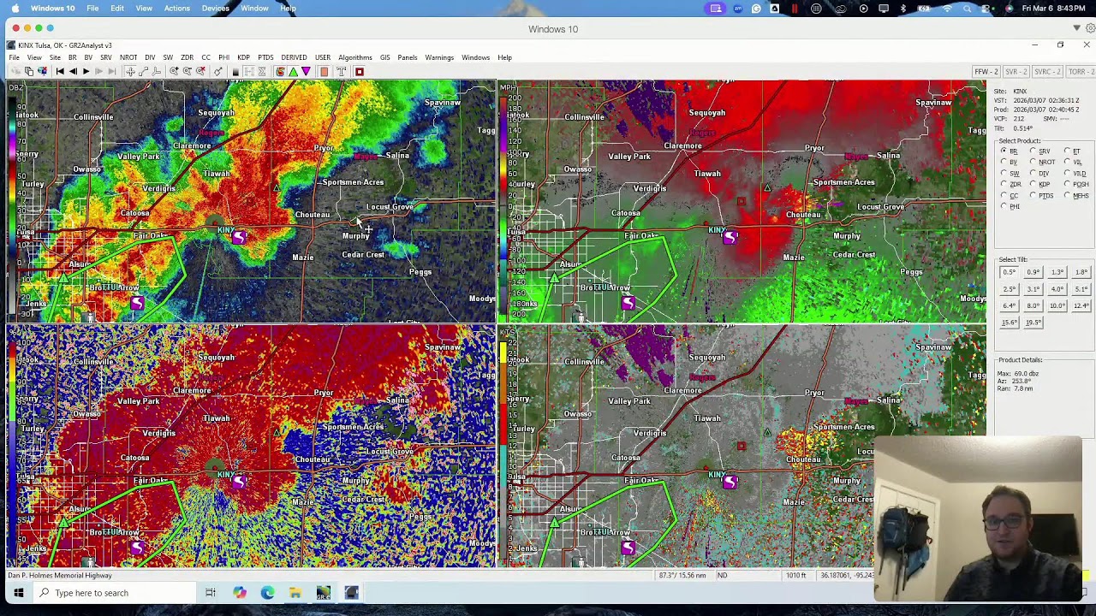Switch to the SVRC - 2 warnings tab
This screenshot has width=1096, height=616.
(1047, 72)
